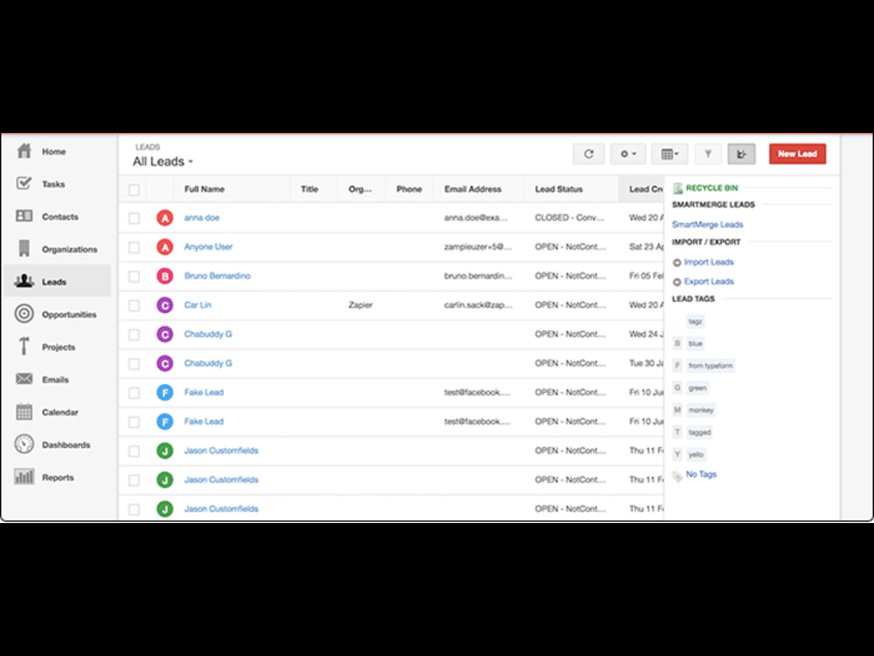Check the select-all leads checkbox
The image size is (874, 656).
pos(134,188)
